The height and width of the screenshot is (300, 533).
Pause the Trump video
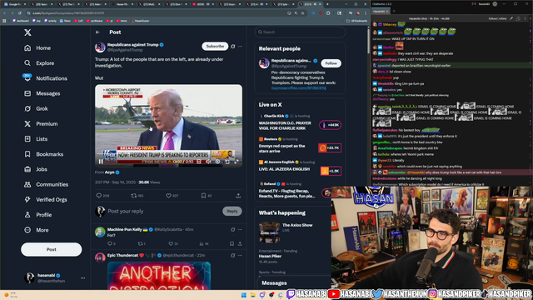pos(101,162)
